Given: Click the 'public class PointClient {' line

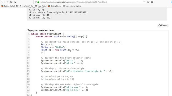Looking at the screenshot, I should pyautogui.click(x=47, y=34).
